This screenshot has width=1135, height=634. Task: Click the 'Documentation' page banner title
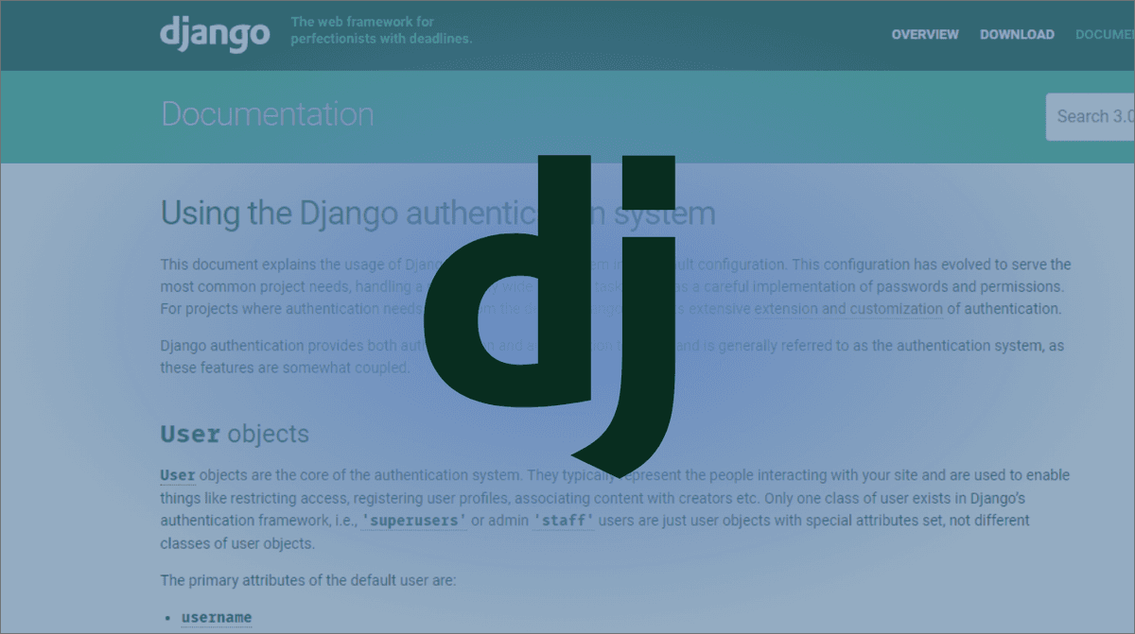tap(268, 114)
